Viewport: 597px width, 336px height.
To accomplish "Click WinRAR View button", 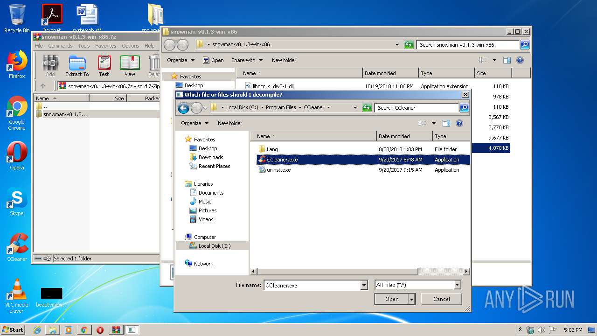I will [130, 66].
